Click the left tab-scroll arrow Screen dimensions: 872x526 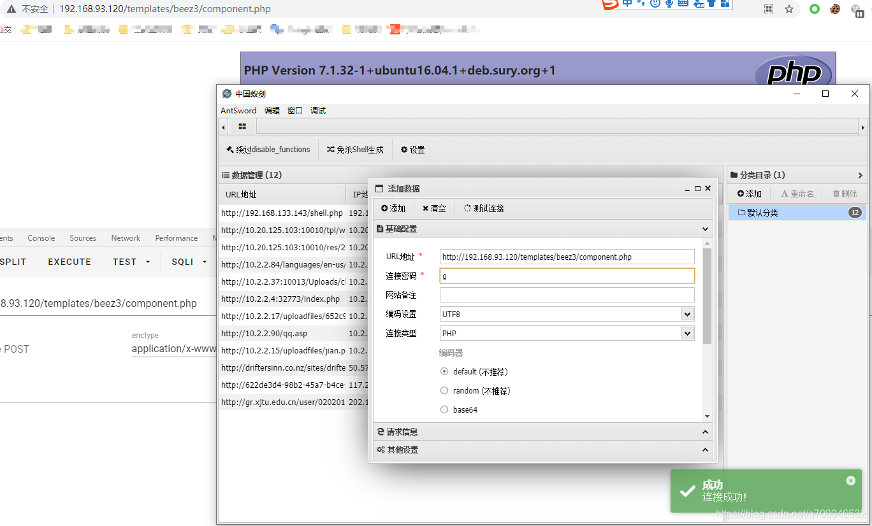point(223,127)
